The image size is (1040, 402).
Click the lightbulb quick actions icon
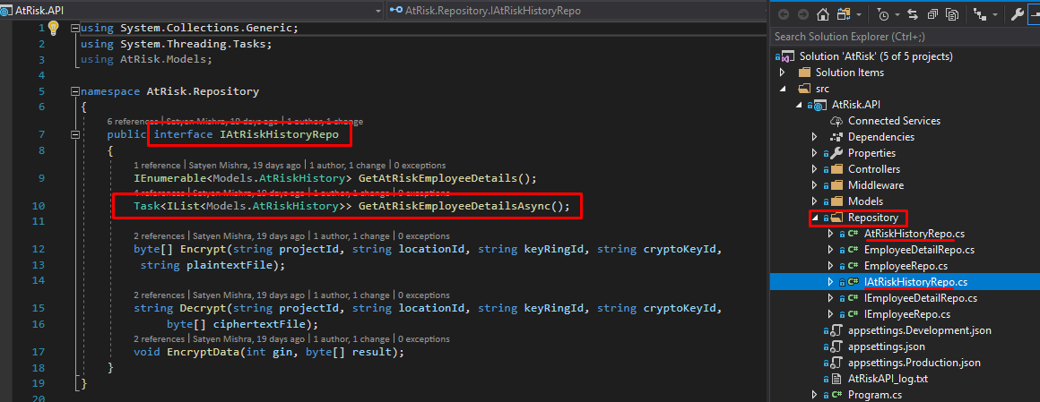tap(53, 28)
